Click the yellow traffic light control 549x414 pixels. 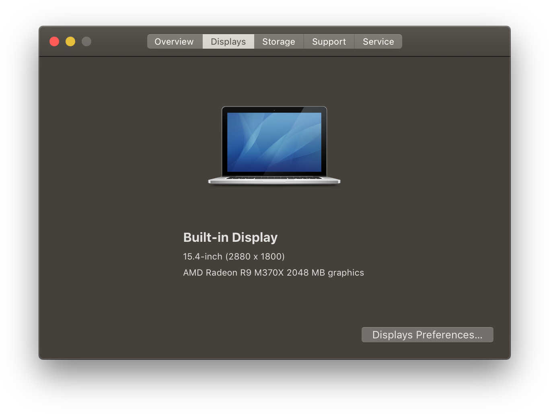tap(70, 41)
